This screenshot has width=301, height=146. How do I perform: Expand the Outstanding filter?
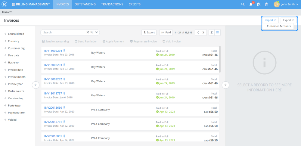14,98
